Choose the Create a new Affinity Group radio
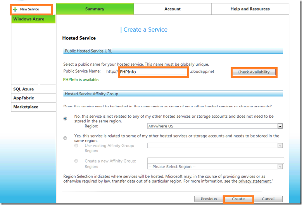The image size is (302, 205). 76,161
